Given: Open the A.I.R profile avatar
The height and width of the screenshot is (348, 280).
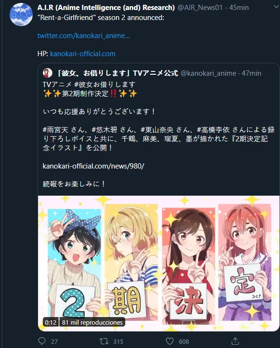Looking at the screenshot, I should coord(21,14).
